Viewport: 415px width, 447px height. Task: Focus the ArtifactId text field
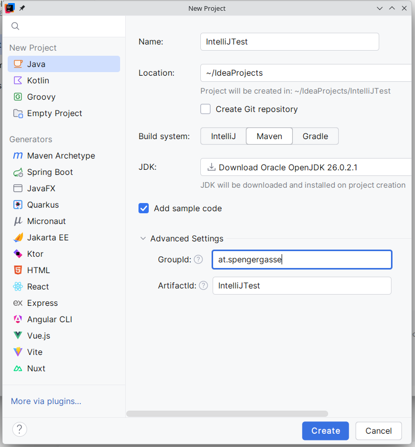[302, 285]
